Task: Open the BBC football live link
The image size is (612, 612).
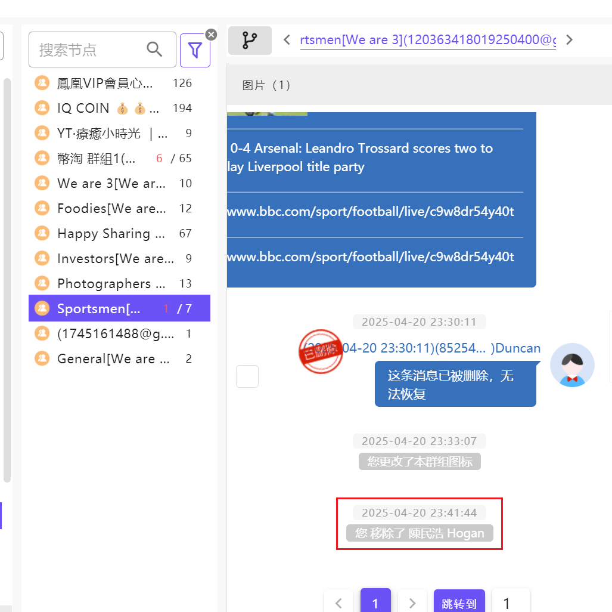Action: coord(370,212)
